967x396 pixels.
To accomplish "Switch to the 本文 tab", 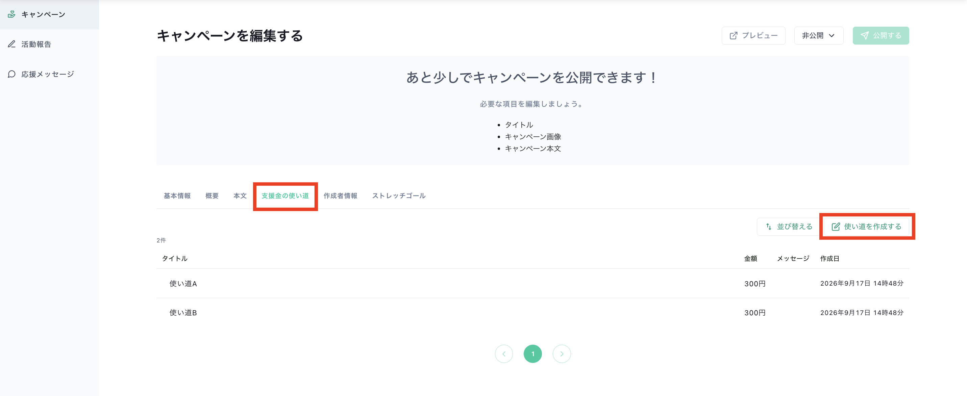I will [240, 196].
